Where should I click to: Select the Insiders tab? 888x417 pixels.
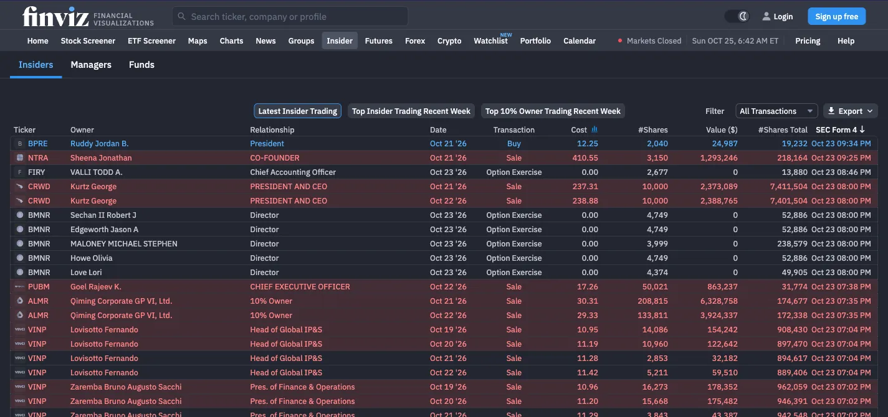point(36,65)
